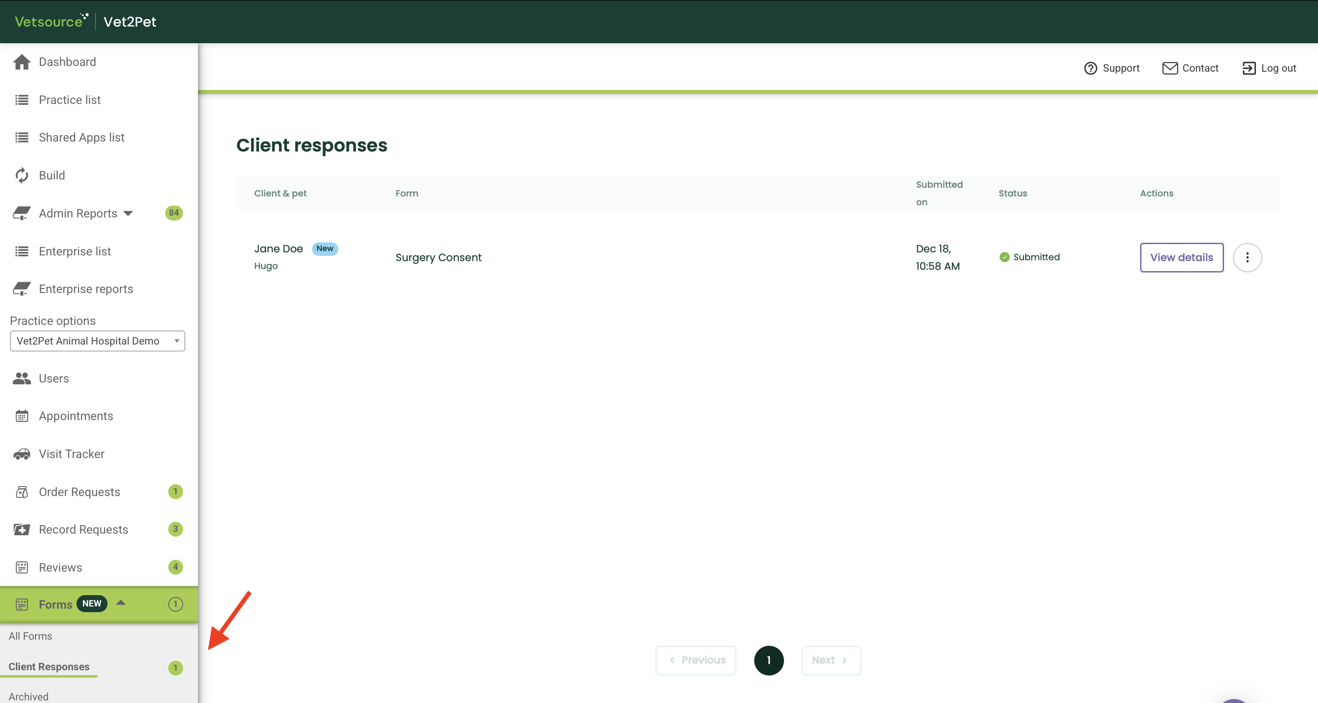Click the Build refresh icon
The width and height of the screenshot is (1318, 703).
point(21,176)
